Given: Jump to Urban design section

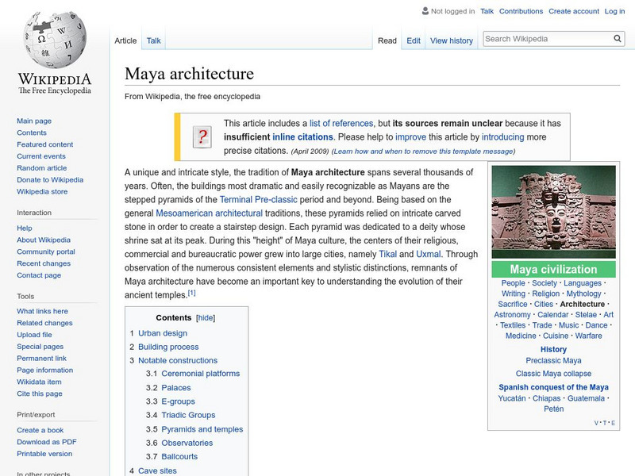Looking at the screenshot, I should pos(163,333).
